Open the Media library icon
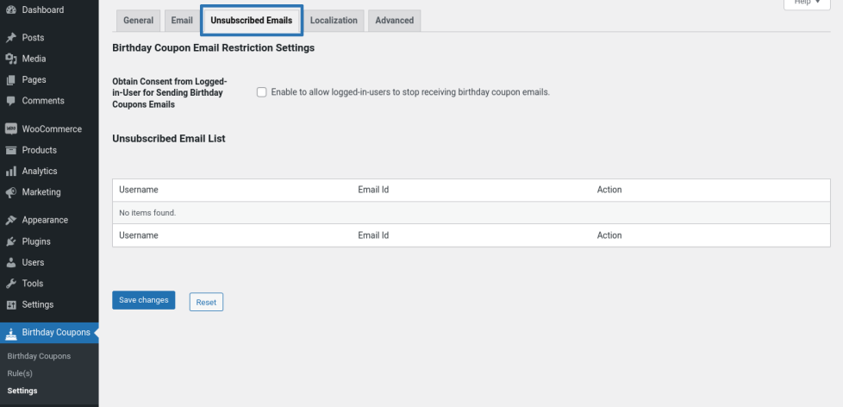Screen dimensions: 843x407 pyautogui.click(x=11, y=59)
